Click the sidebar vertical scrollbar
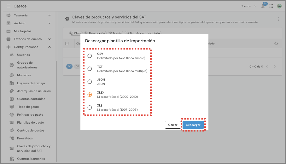Image resolution: width=286 pixels, height=164 pixels. pos(56,111)
